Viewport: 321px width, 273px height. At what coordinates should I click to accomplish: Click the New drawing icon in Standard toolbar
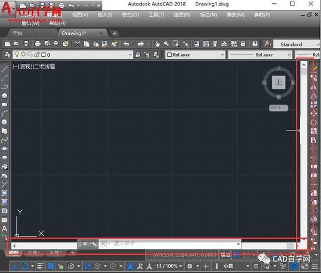(x=7, y=44)
